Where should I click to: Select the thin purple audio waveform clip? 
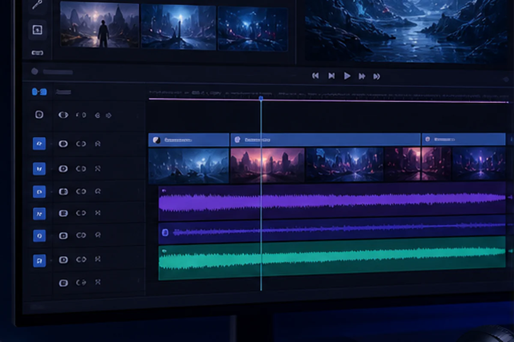[332, 230]
